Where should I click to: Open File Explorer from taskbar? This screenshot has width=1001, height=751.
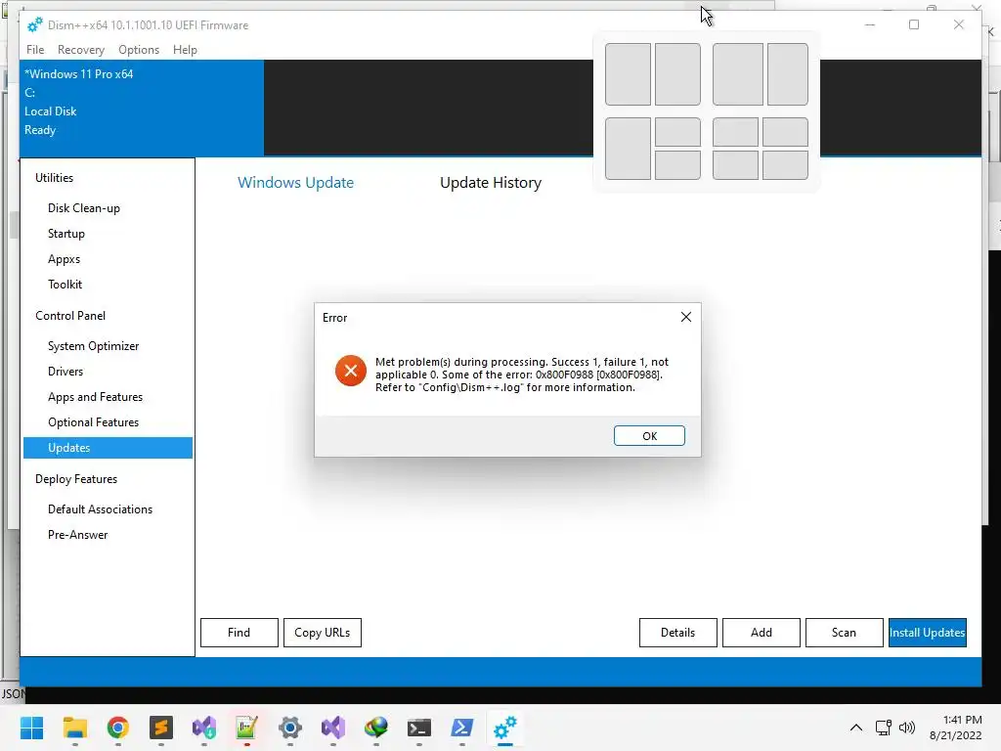click(74, 728)
